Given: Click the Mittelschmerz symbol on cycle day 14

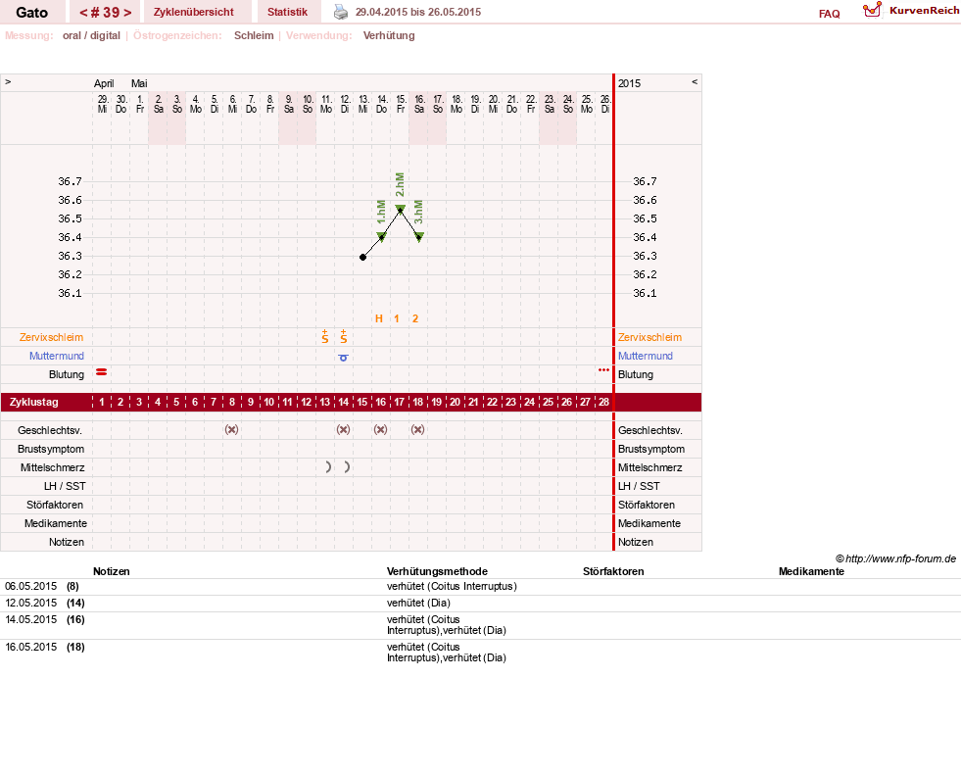Looking at the screenshot, I should click(x=347, y=467).
